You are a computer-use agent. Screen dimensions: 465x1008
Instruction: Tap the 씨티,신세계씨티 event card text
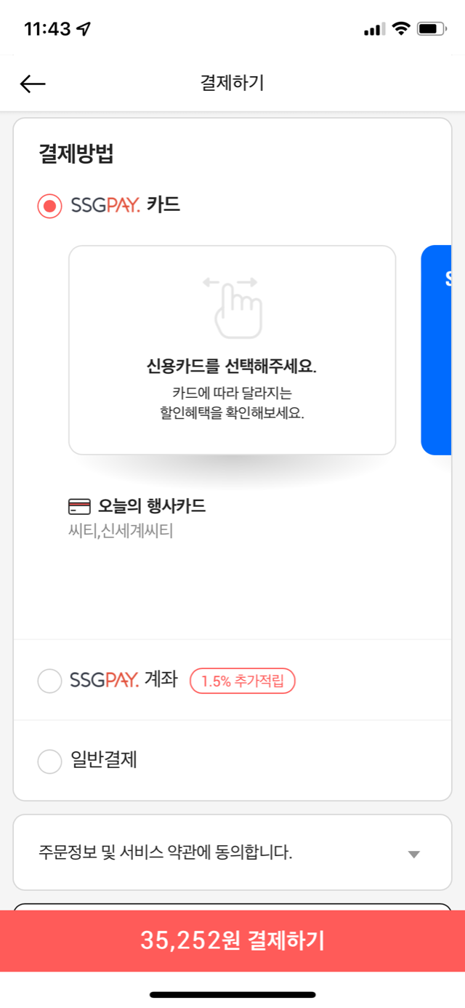tap(121, 531)
